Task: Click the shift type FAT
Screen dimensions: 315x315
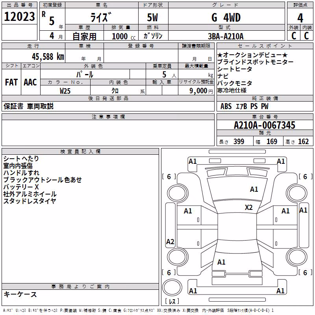Action: pyautogui.click(x=11, y=82)
